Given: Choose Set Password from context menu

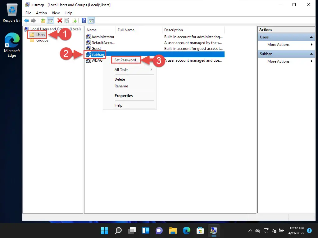Looking at the screenshot, I should (x=126, y=60).
